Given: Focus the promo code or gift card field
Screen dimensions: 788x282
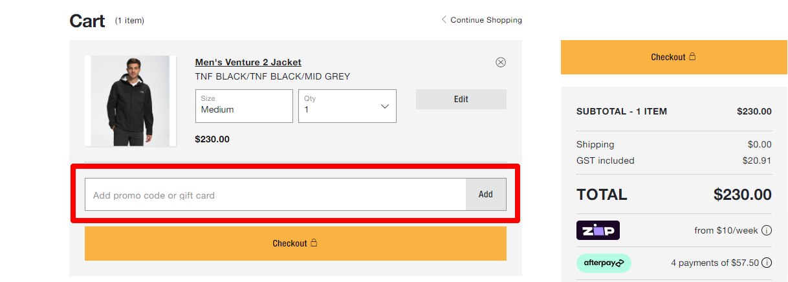Looking at the screenshot, I should click(x=275, y=195).
